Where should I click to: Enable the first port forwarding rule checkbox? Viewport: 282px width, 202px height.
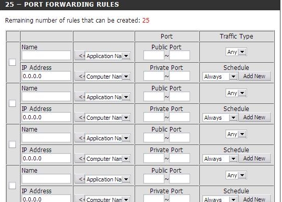tap(12, 62)
